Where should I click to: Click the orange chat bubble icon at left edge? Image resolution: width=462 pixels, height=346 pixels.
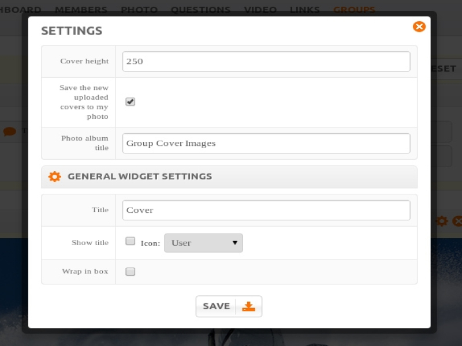point(9,131)
